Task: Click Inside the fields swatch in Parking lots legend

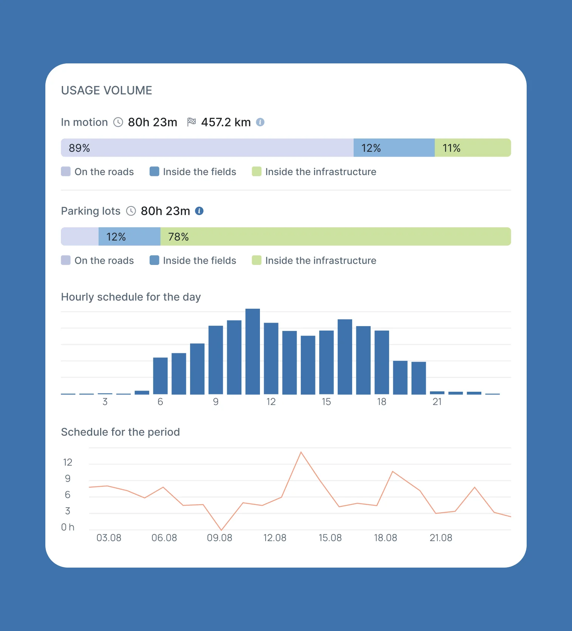Action: [x=154, y=260]
